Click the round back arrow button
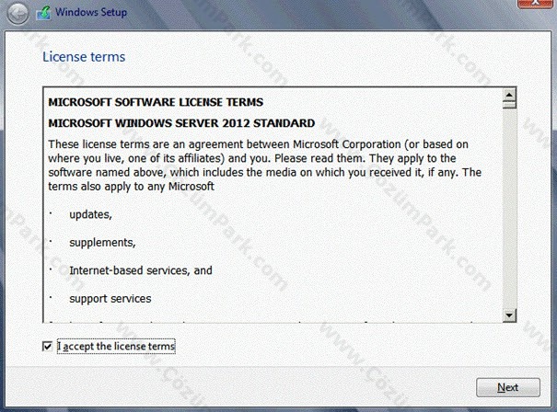The image size is (557, 412). [x=17, y=13]
